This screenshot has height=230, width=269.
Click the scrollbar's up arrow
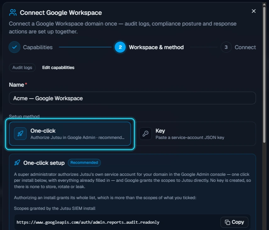pos(264,4)
